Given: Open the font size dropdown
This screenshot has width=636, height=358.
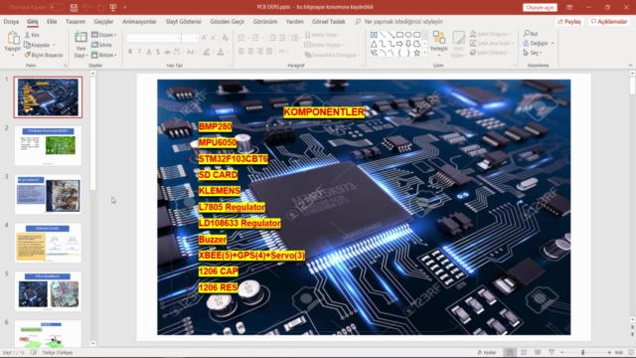Looking at the screenshot, I should [197, 38].
